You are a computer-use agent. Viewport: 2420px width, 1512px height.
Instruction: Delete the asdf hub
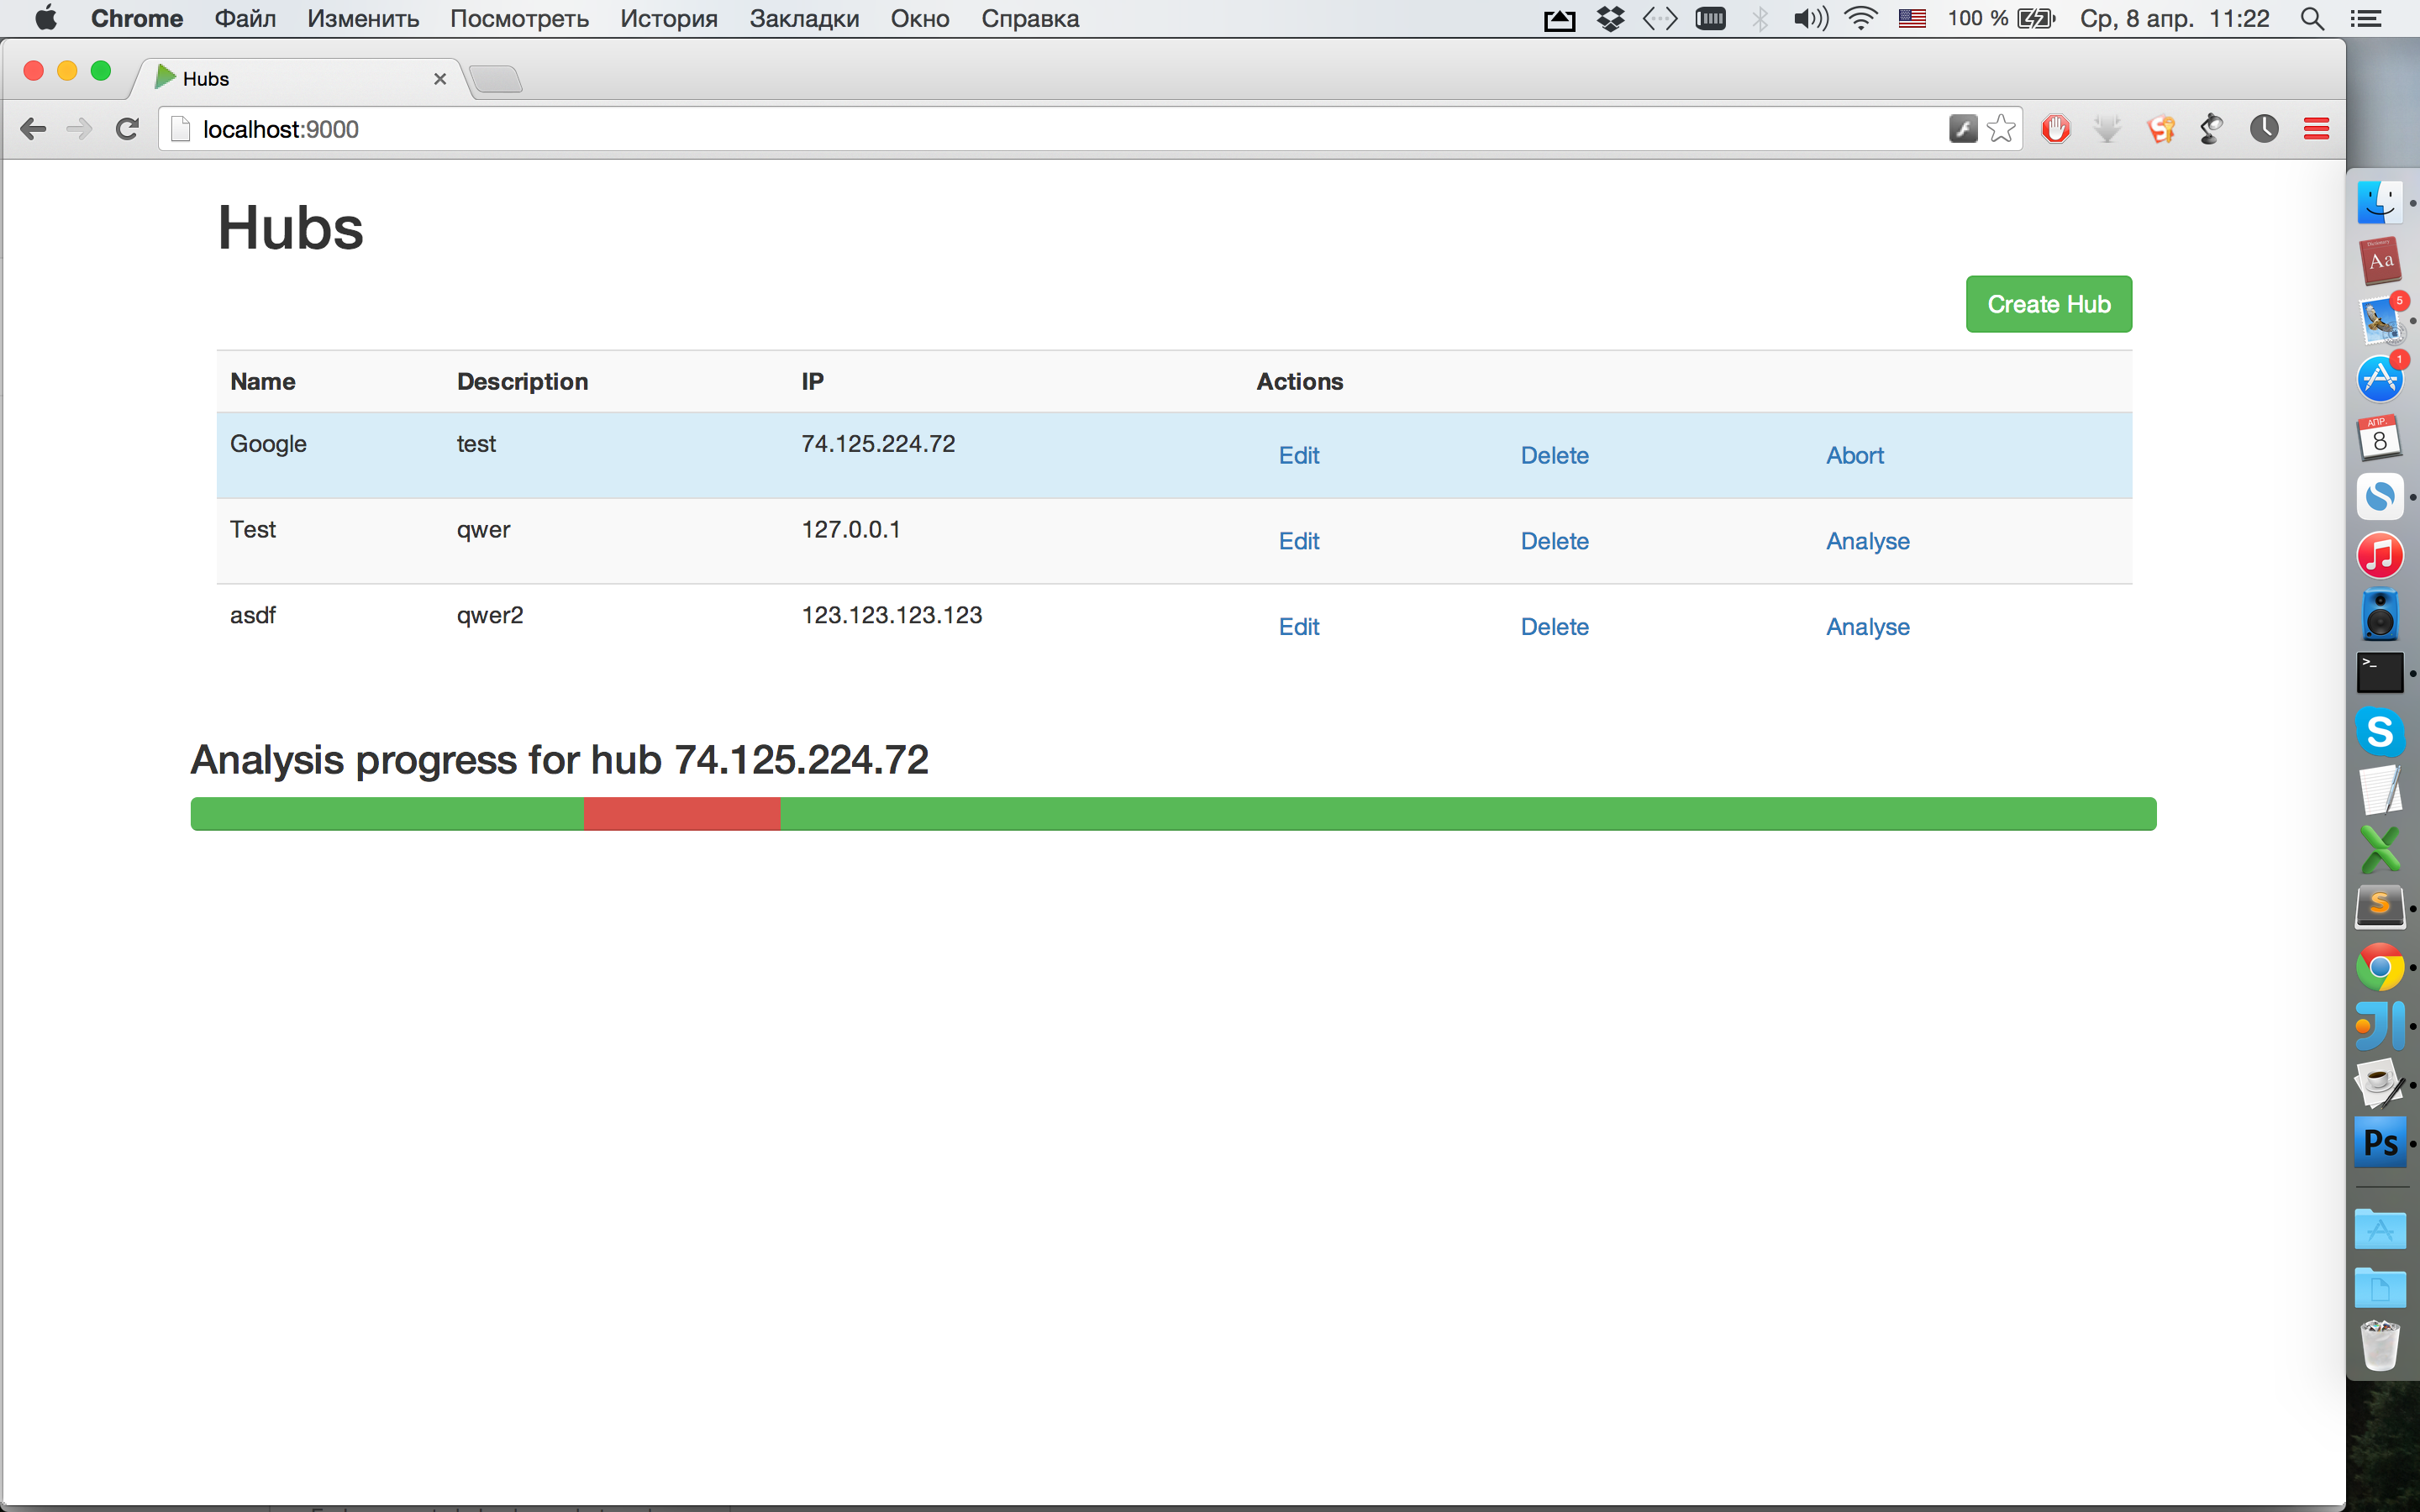pos(1554,627)
